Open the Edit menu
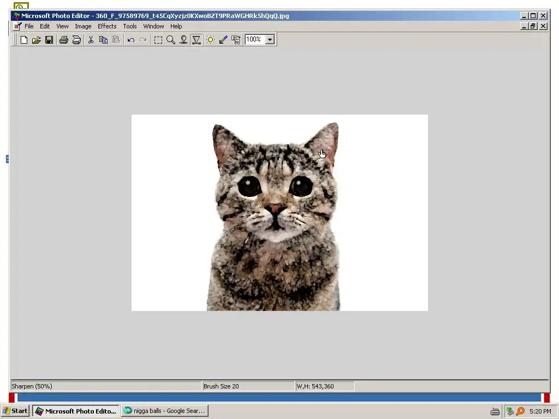The image size is (559, 419). (x=45, y=26)
